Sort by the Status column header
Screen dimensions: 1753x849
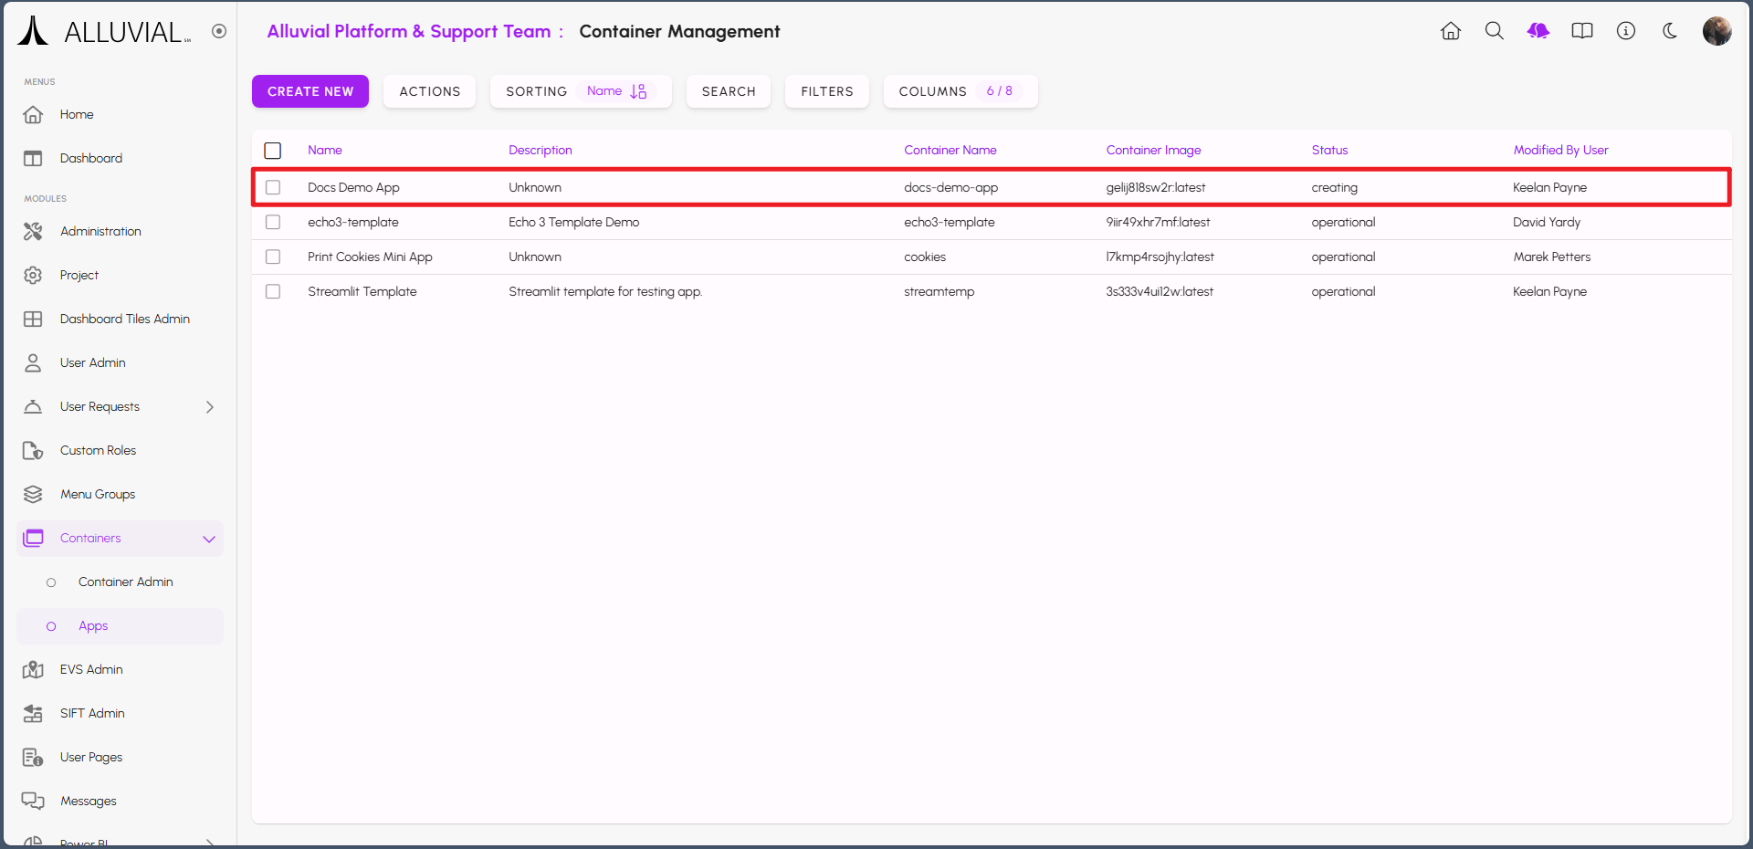(x=1329, y=151)
